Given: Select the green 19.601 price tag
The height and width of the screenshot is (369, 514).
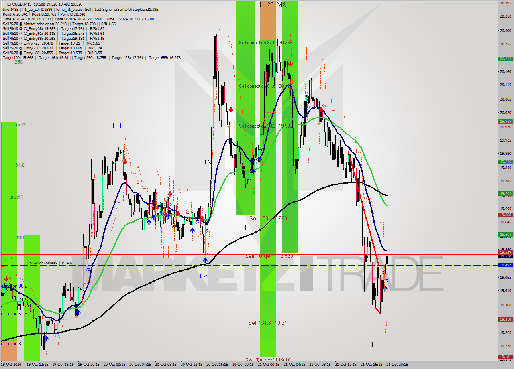Looking at the screenshot, I should pyautogui.click(x=505, y=234).
